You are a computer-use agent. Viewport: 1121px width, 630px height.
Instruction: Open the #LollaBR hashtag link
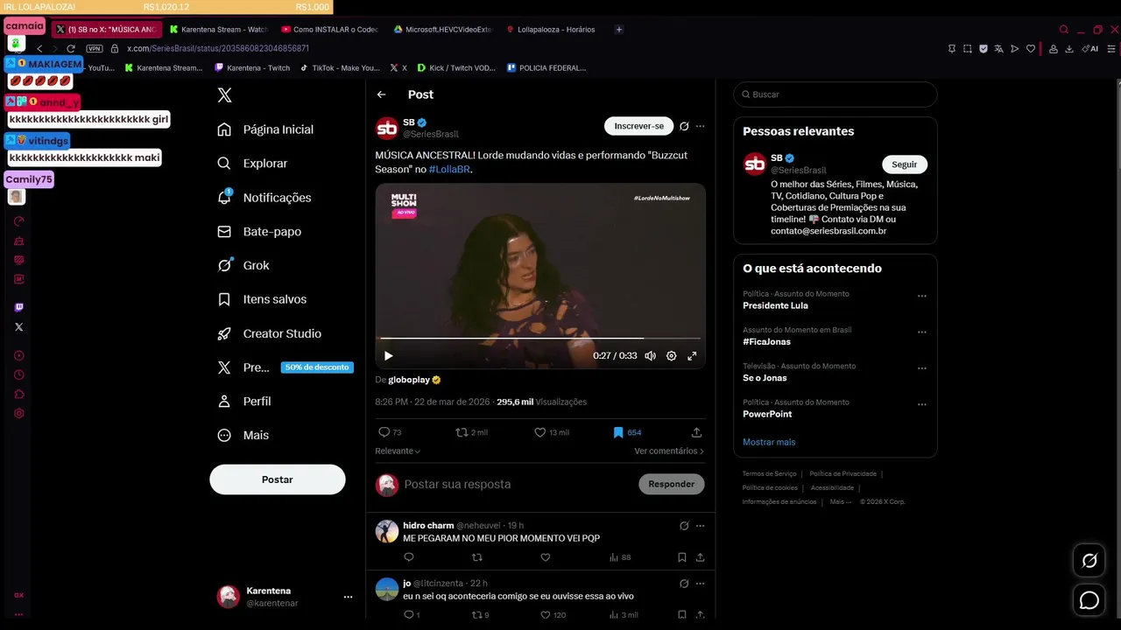click(x=449, y=169)
